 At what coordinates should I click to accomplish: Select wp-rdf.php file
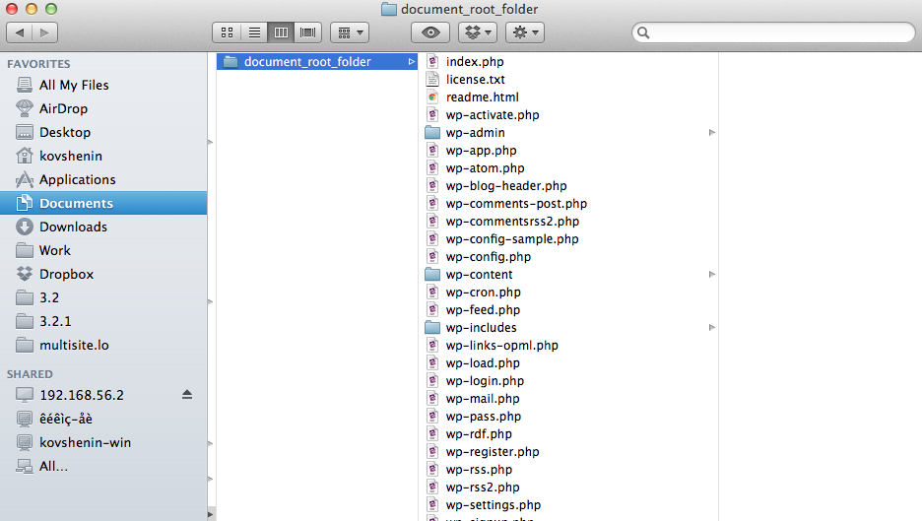tap(568, 434)
